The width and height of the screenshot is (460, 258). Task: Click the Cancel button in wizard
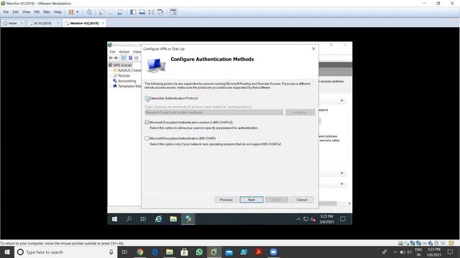302,199
